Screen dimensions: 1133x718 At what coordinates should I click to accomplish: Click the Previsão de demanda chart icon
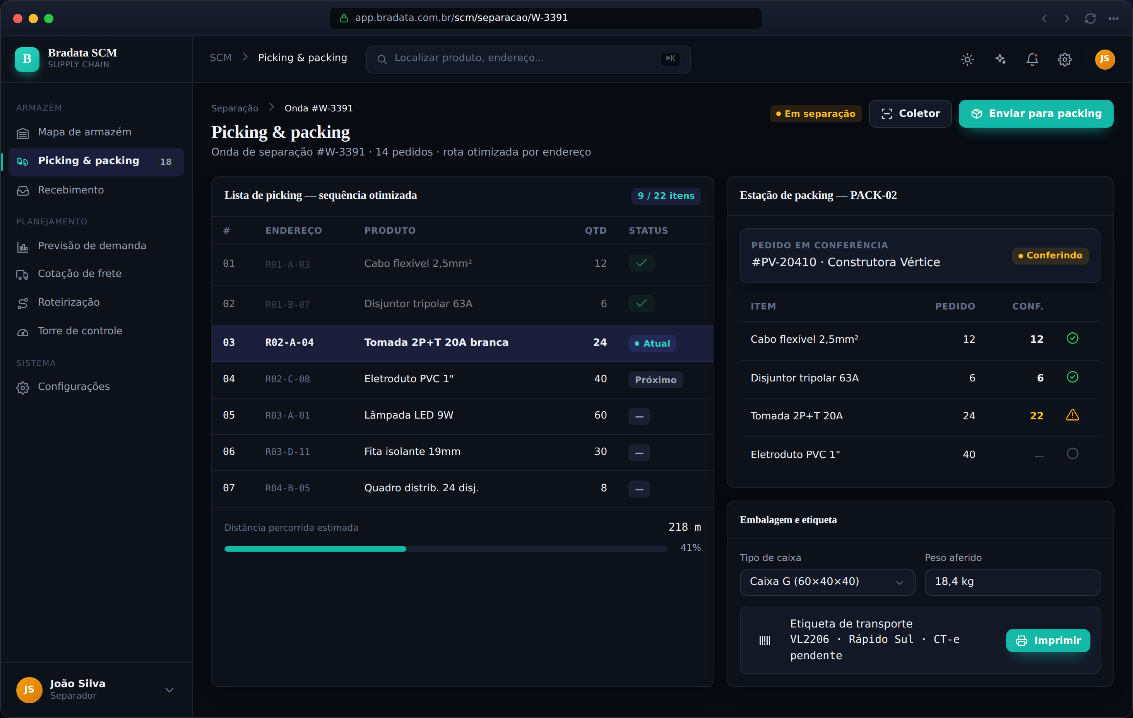tap(22, 246)
